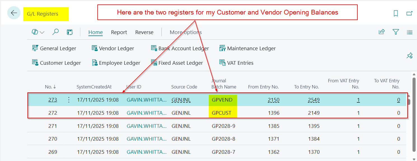Click the bookmark icon
Screen dimensions: 417x161
coord(396,13)
